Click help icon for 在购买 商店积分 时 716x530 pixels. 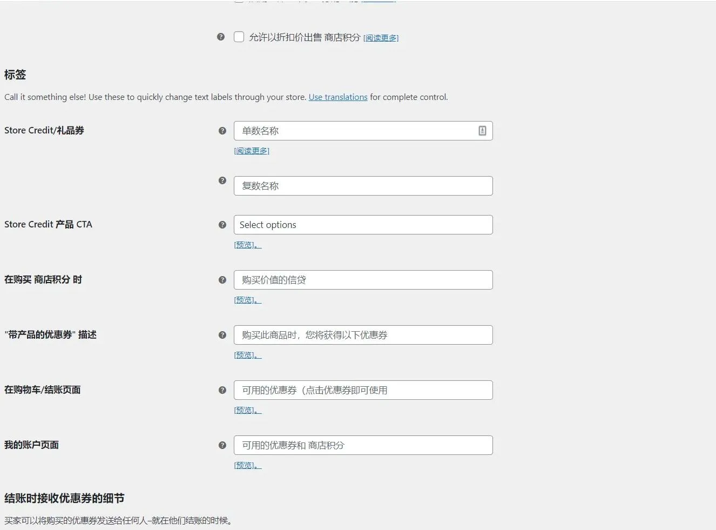click(x=222, y=280)
